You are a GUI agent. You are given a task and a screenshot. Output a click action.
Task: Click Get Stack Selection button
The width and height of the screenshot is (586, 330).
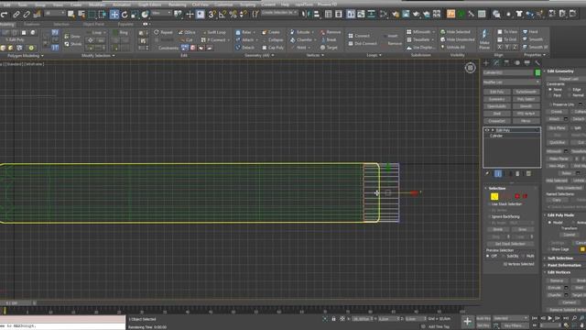pos(510,244)
